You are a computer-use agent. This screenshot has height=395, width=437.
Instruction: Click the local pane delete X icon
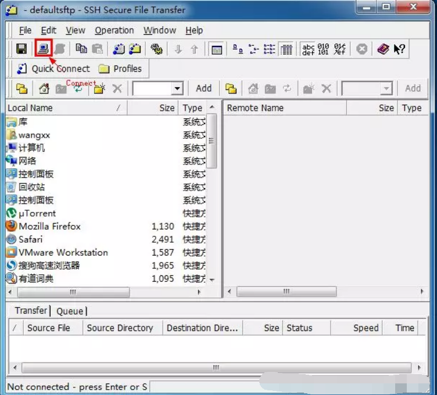click(x=117, y=89)
